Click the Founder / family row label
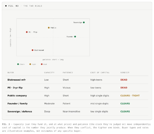The width and height of the screenshot is (154, 134). pos(17,103)
